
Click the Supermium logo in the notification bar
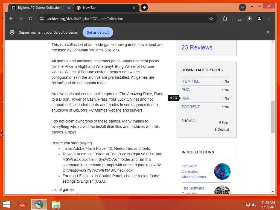coord(12,32)
